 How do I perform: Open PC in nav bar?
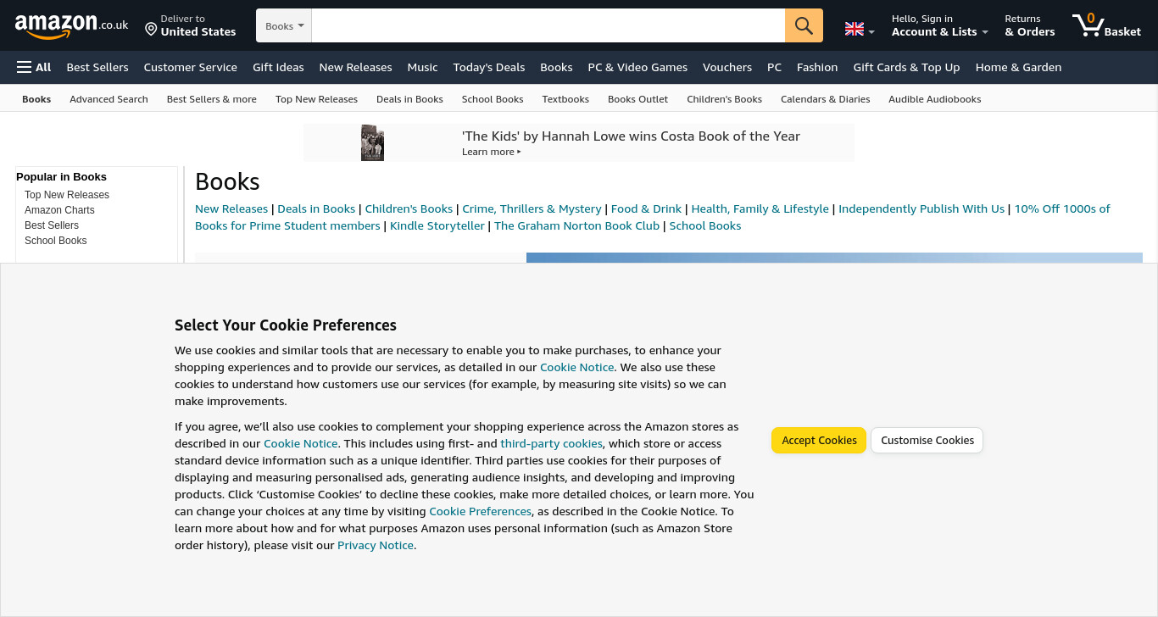coord(774,67)
